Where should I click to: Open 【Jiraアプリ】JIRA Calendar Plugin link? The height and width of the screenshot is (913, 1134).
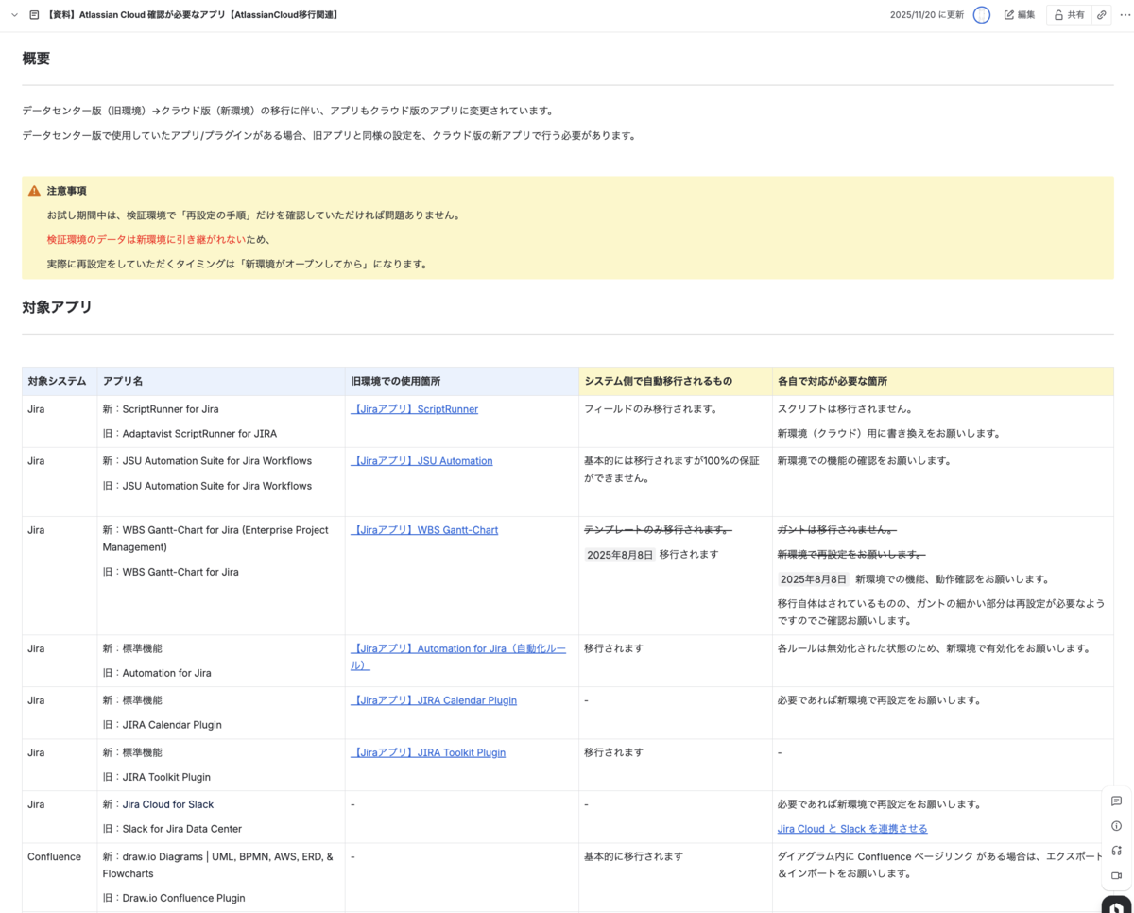(434, 700)
